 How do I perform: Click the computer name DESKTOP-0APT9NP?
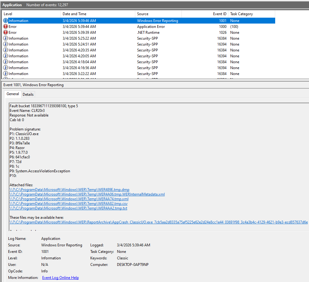click(x=132, y=265)
